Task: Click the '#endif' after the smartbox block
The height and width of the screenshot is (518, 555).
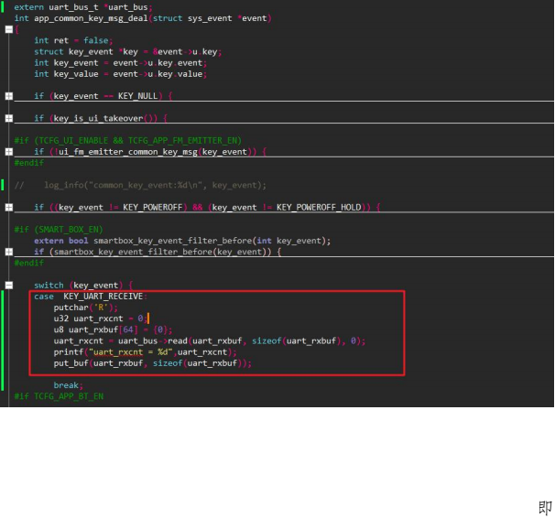Action: (x=29, y=263)
